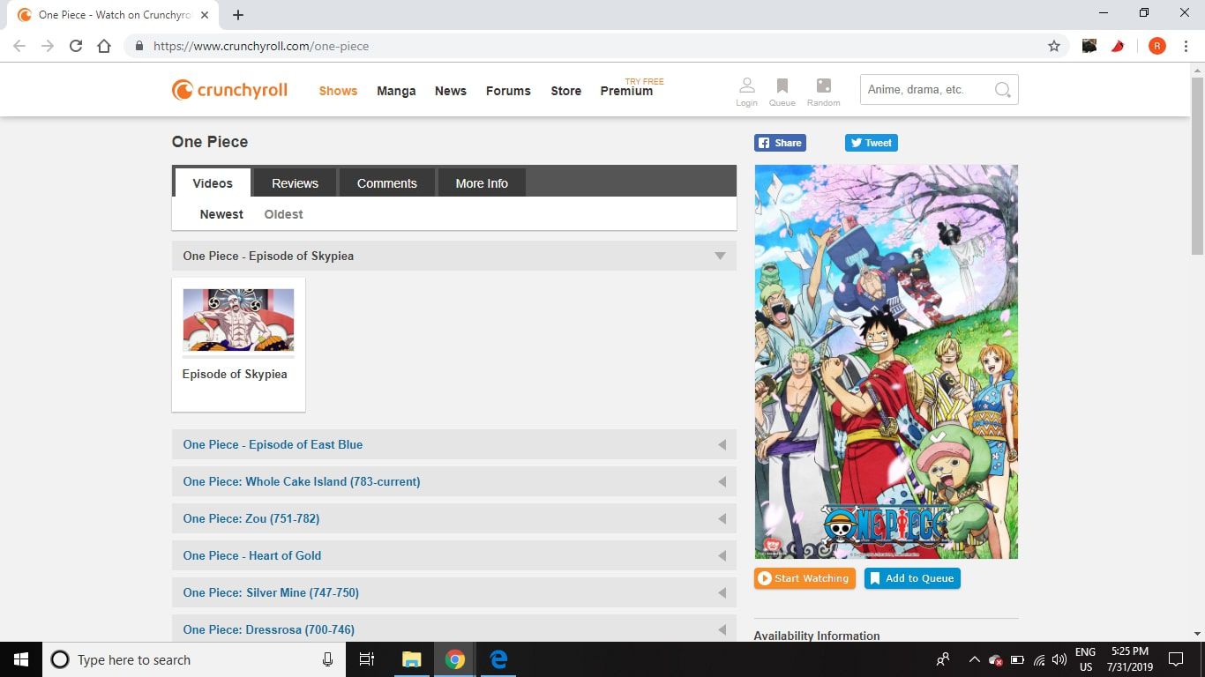Click the Facebook Share button
The image size is (1205, 677).
pyautogui.click(x=780, y=142)
